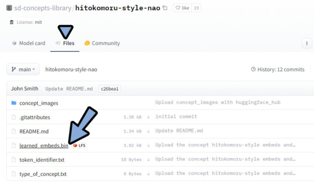Image resolution: width=314 pixels, height=189 pixels.
Task: Open commit hash c26bea1
Action: point(109,89)
